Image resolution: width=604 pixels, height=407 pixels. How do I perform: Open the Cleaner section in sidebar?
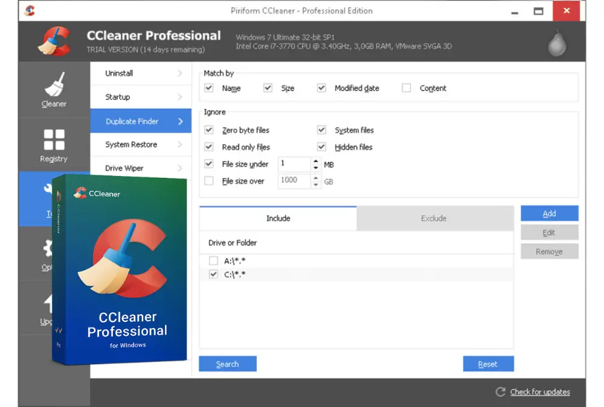tap(54, 90)
